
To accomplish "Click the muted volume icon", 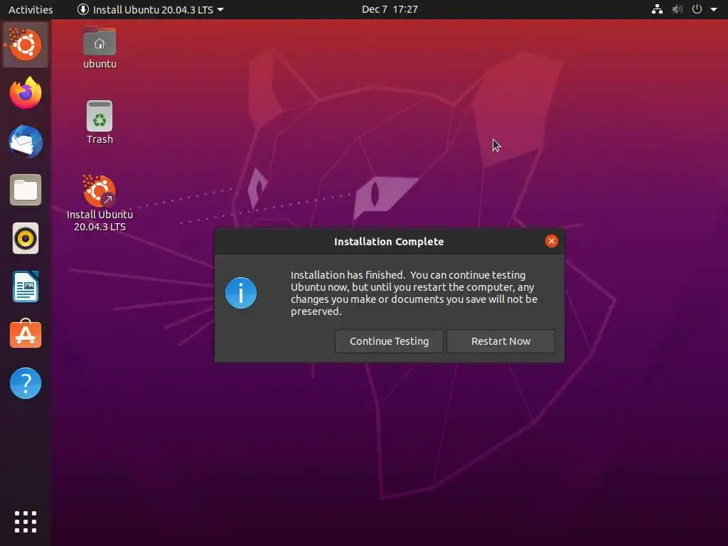I will 678,9.
